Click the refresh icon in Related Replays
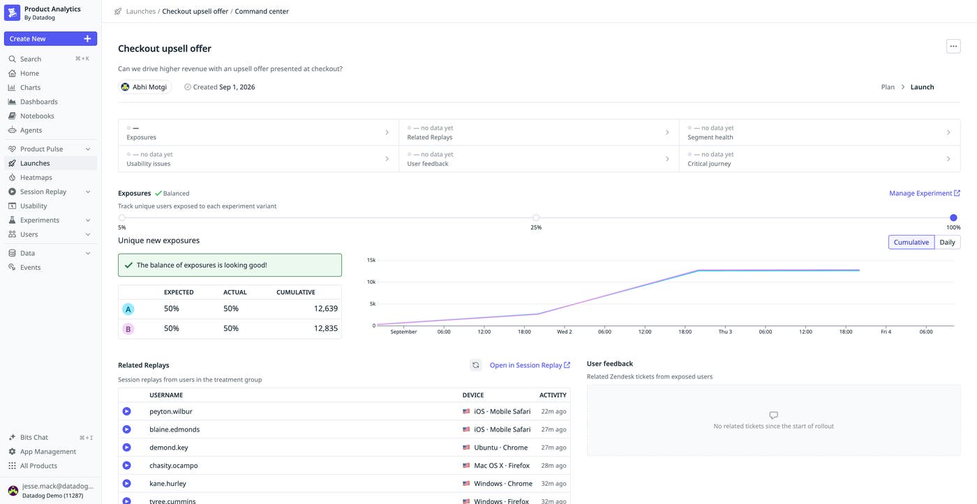The height and width of the screenshot is (504, 977). pos(475,365)
